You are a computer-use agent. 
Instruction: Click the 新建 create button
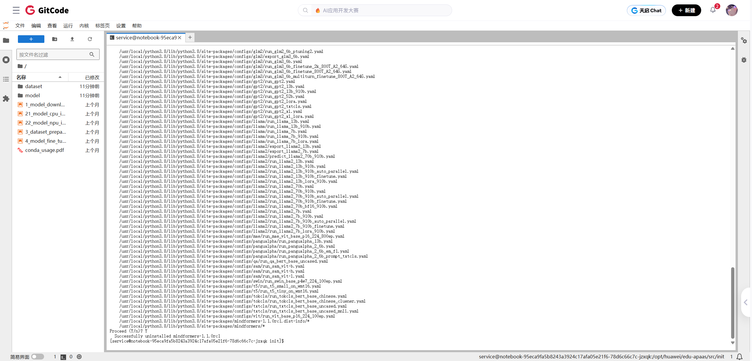686,10
